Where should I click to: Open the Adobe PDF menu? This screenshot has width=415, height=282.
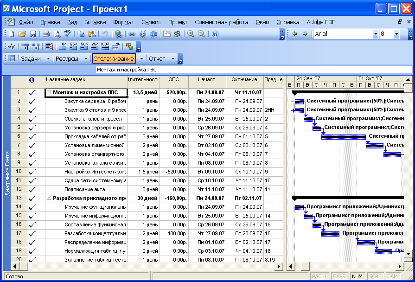[321, 22]
